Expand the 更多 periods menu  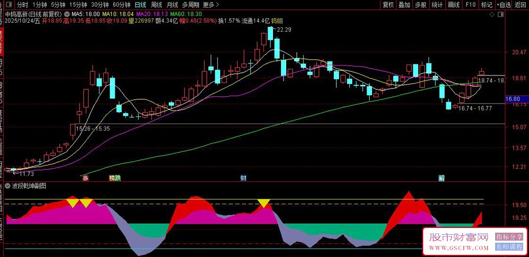point(211,4)
